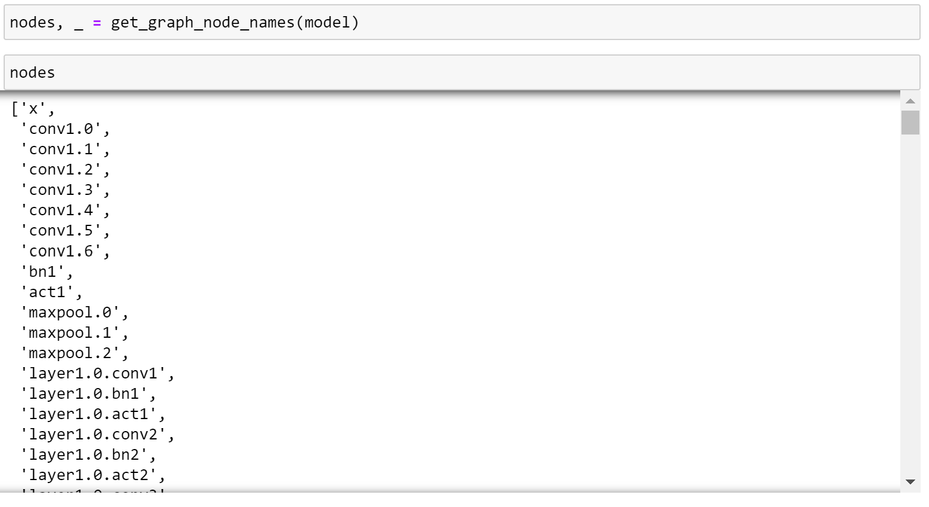Click the scrollbar track below the thumb

pyautogui.click(x=910, y=304)
